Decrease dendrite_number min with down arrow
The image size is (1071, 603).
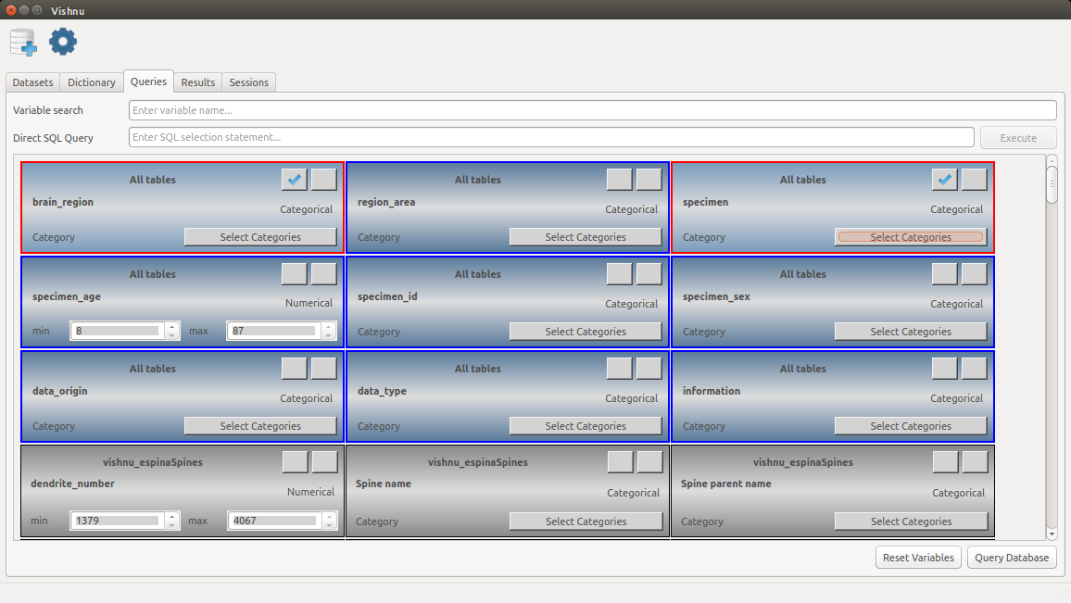[172, 525]
